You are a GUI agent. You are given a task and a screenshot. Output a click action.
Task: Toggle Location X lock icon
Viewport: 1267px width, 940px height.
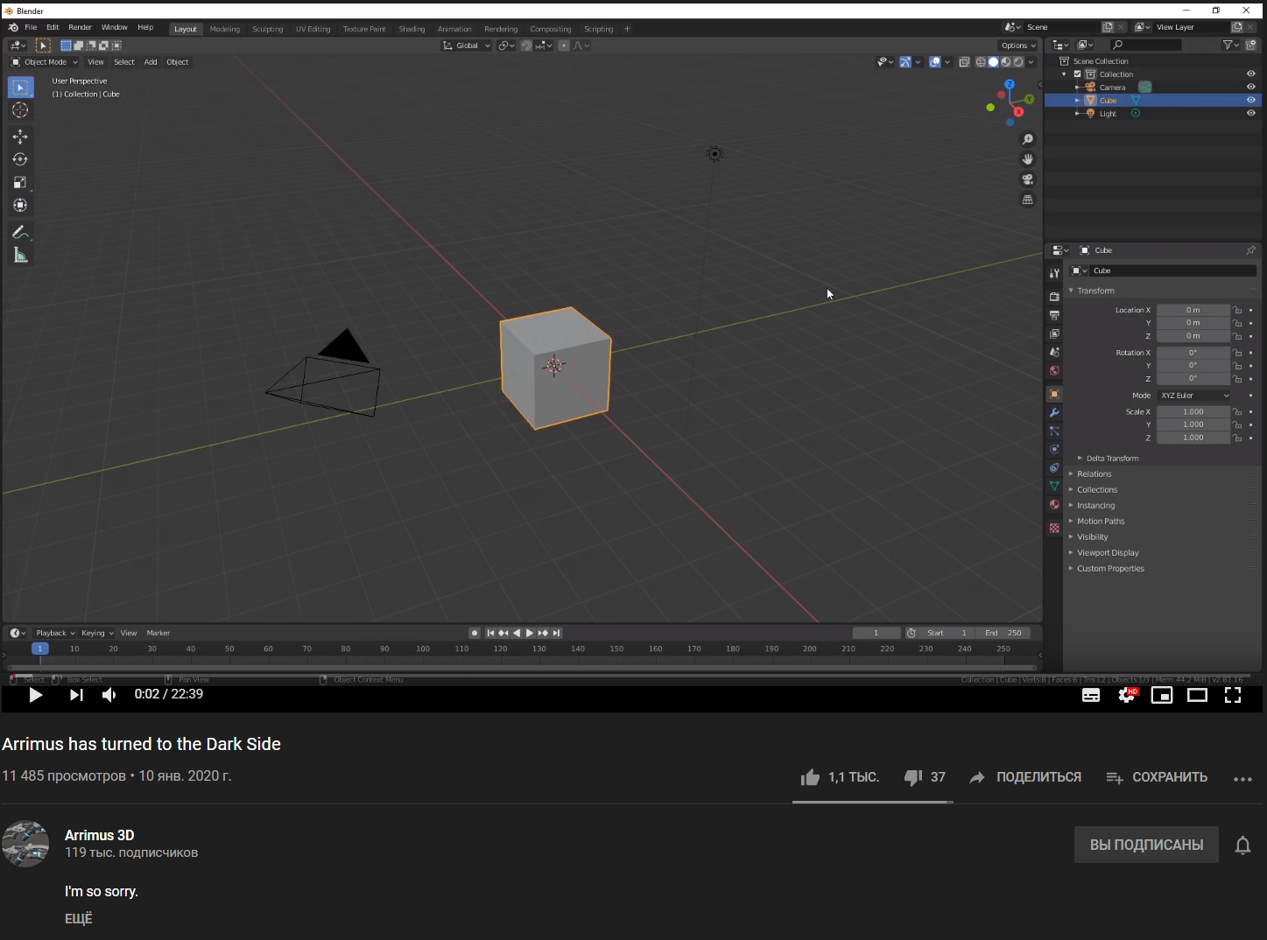point(1237,310)
